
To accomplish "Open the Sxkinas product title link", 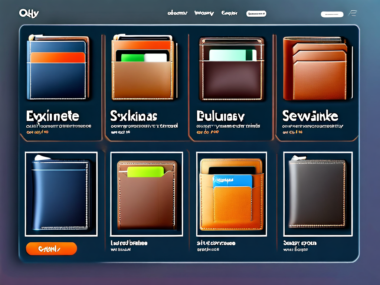I will [x=134, y=116].
